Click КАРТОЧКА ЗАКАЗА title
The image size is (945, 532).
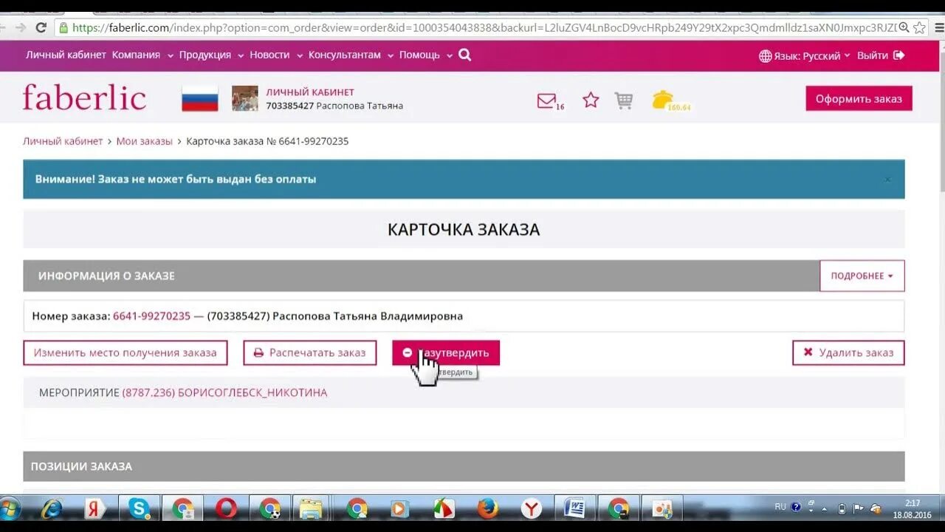[464, 229]
